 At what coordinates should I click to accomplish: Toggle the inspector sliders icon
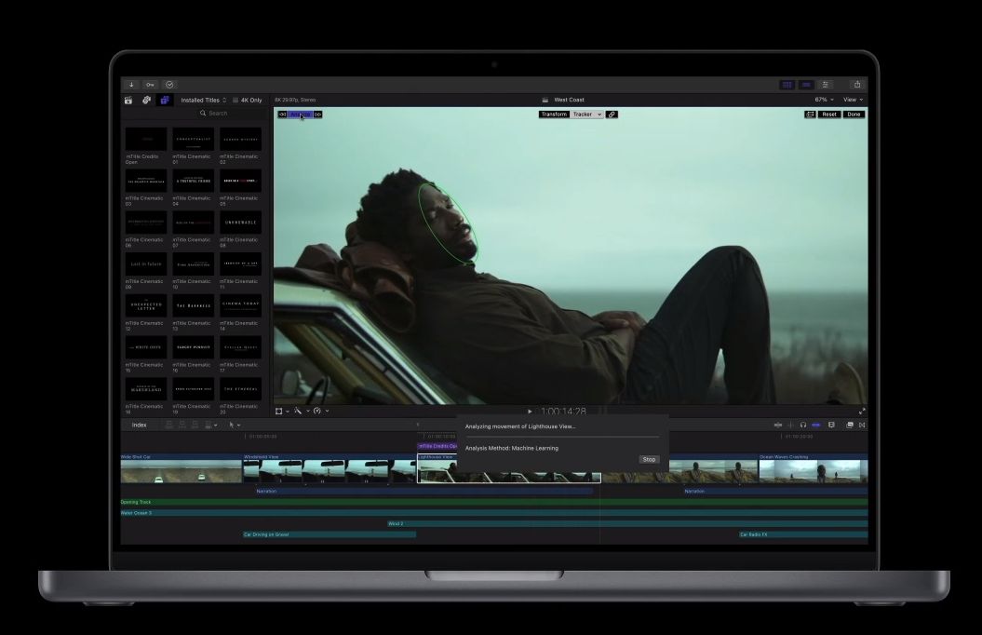(826, 85)
